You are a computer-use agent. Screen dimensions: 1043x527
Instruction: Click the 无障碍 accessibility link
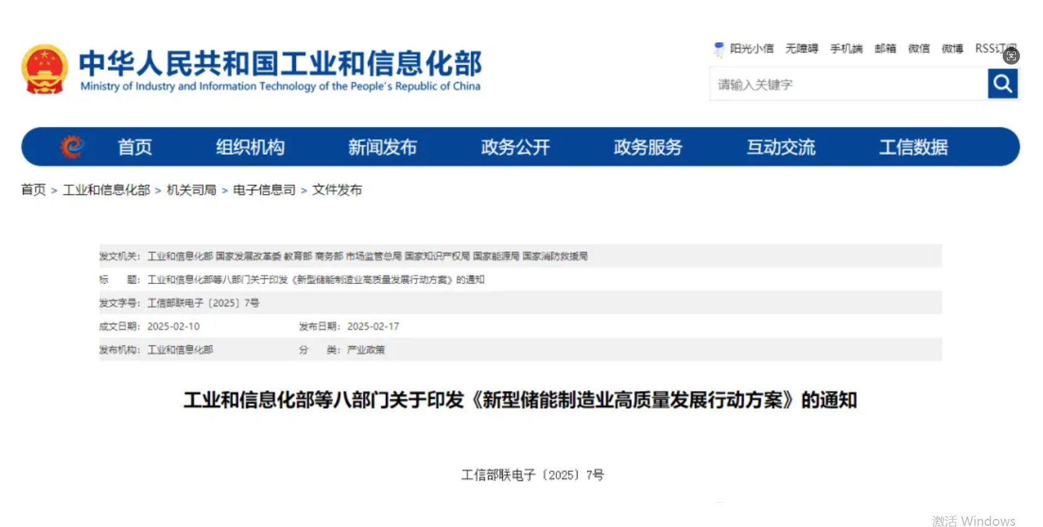click(801, 48)
